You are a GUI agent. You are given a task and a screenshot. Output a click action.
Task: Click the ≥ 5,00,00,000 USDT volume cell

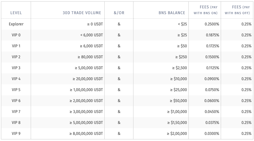(x=86, y=123)
